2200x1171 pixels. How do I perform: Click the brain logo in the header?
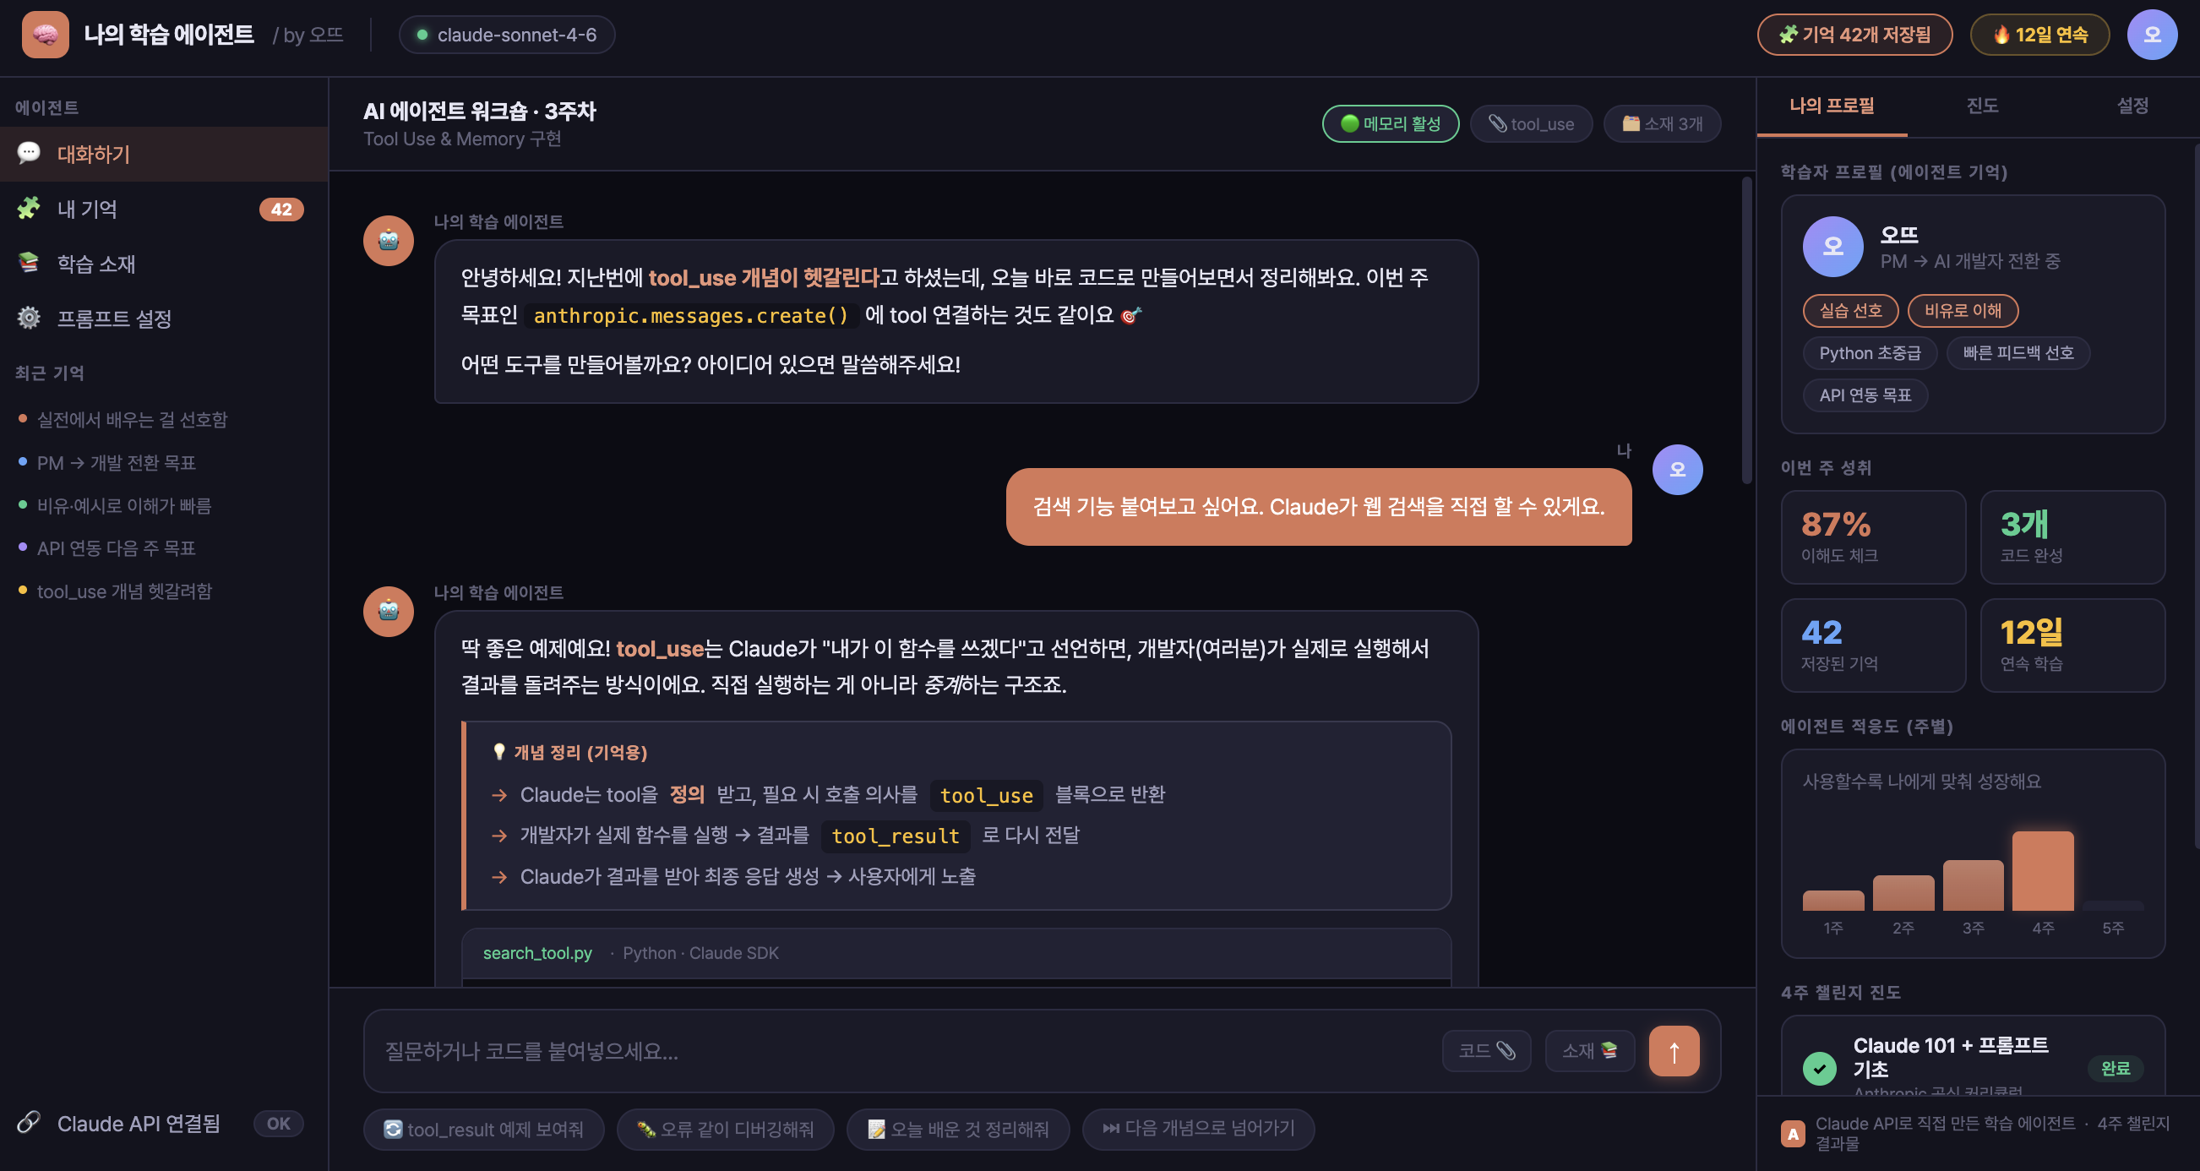pos(45,34)
